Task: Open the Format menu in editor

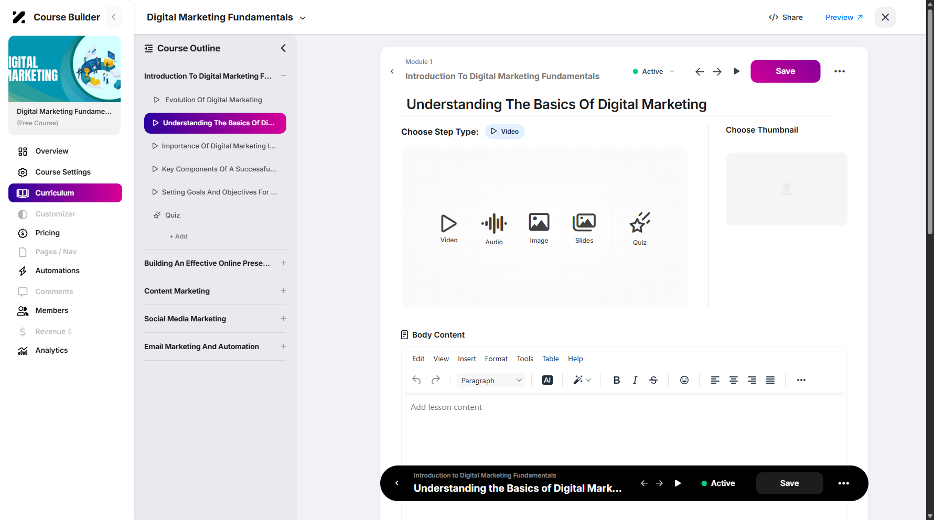Action: click(496, 359)
